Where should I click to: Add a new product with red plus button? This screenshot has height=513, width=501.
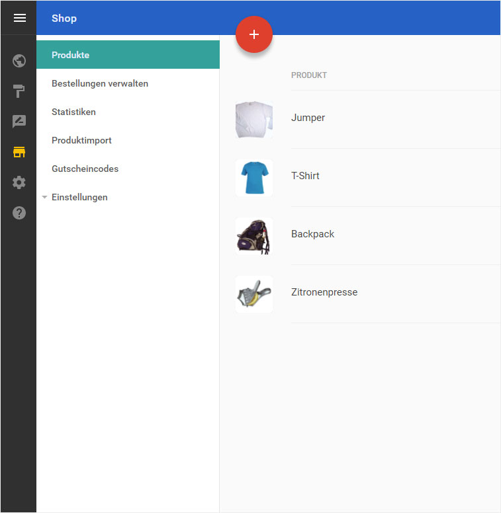click(x=254, y=34)
